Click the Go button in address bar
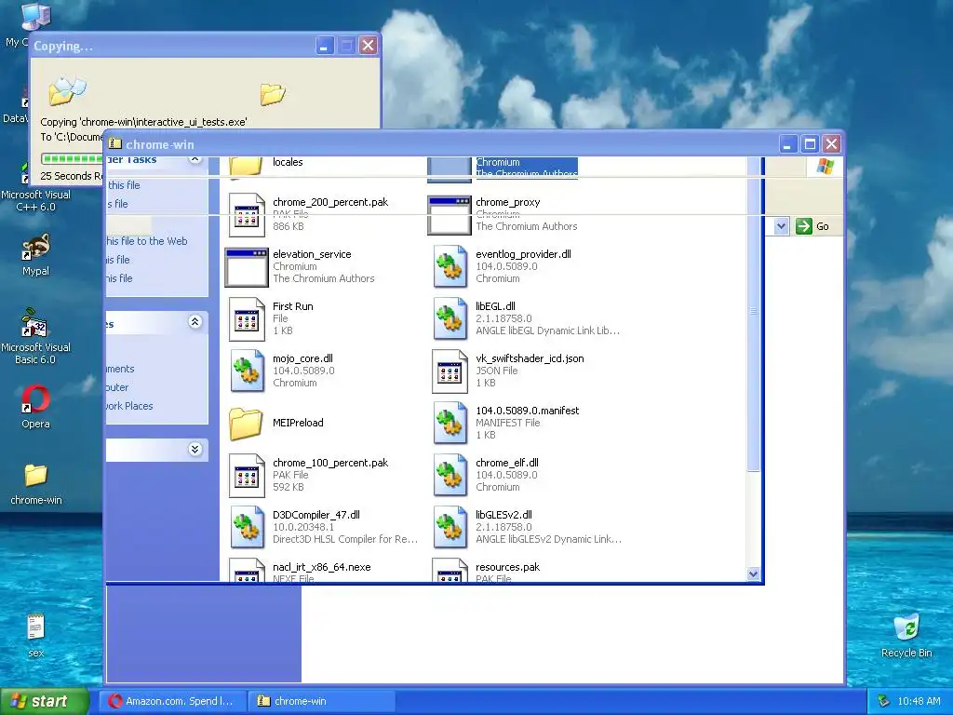This screenshot has width=953, height=715. [x=812, y=227]
